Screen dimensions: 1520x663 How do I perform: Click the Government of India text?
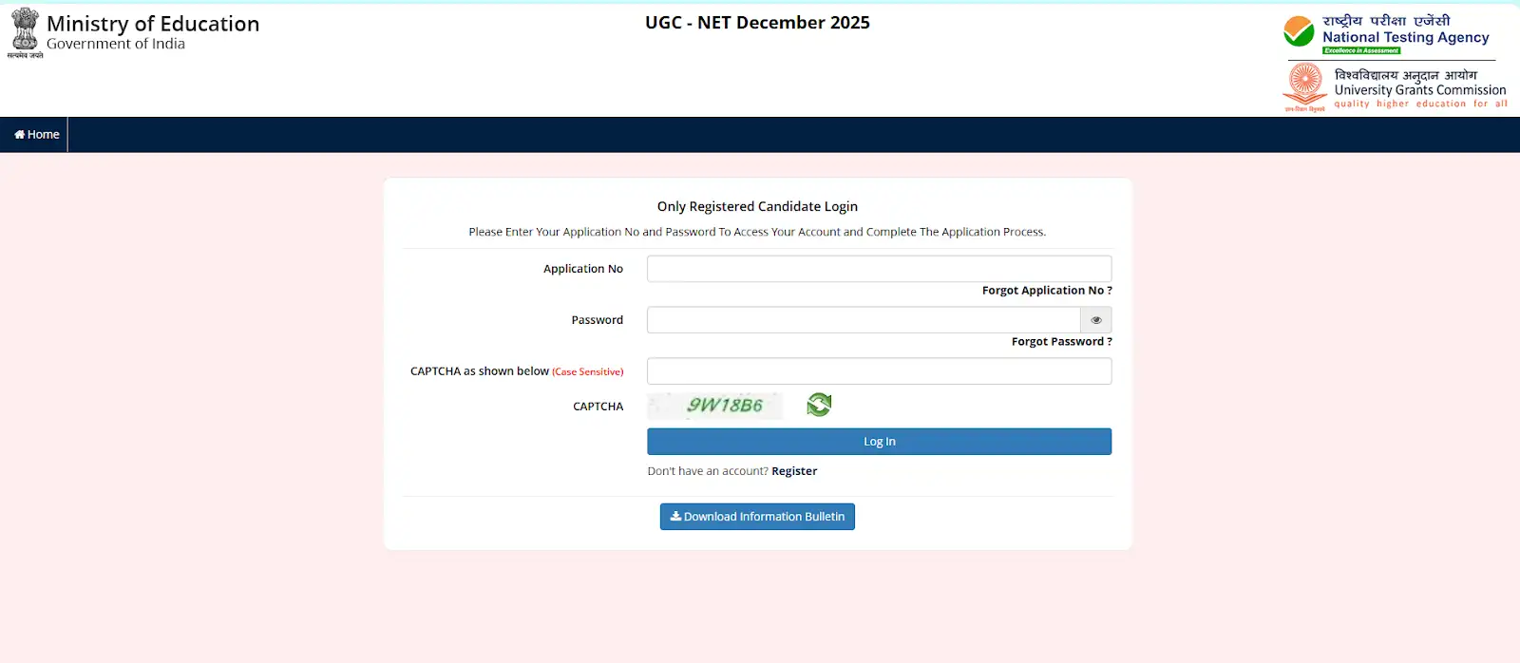click(116, 44)
